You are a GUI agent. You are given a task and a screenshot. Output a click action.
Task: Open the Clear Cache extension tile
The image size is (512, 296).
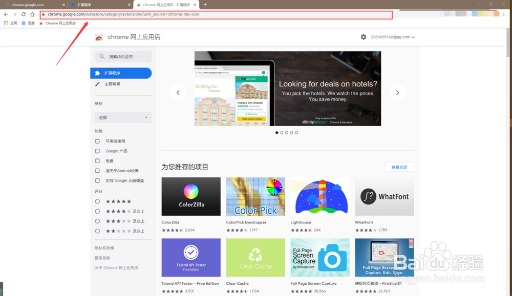pyautogui.click(x=255, y=258)
